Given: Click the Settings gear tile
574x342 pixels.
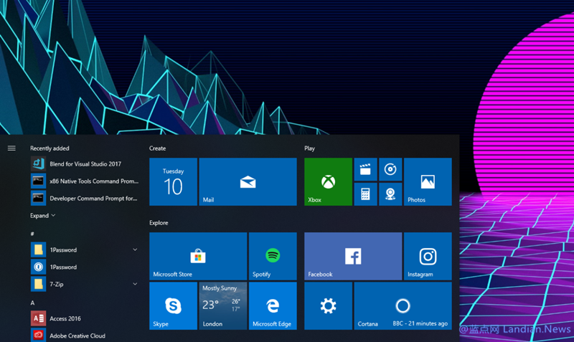Looking at the screenshot, I should click(328, 306).
